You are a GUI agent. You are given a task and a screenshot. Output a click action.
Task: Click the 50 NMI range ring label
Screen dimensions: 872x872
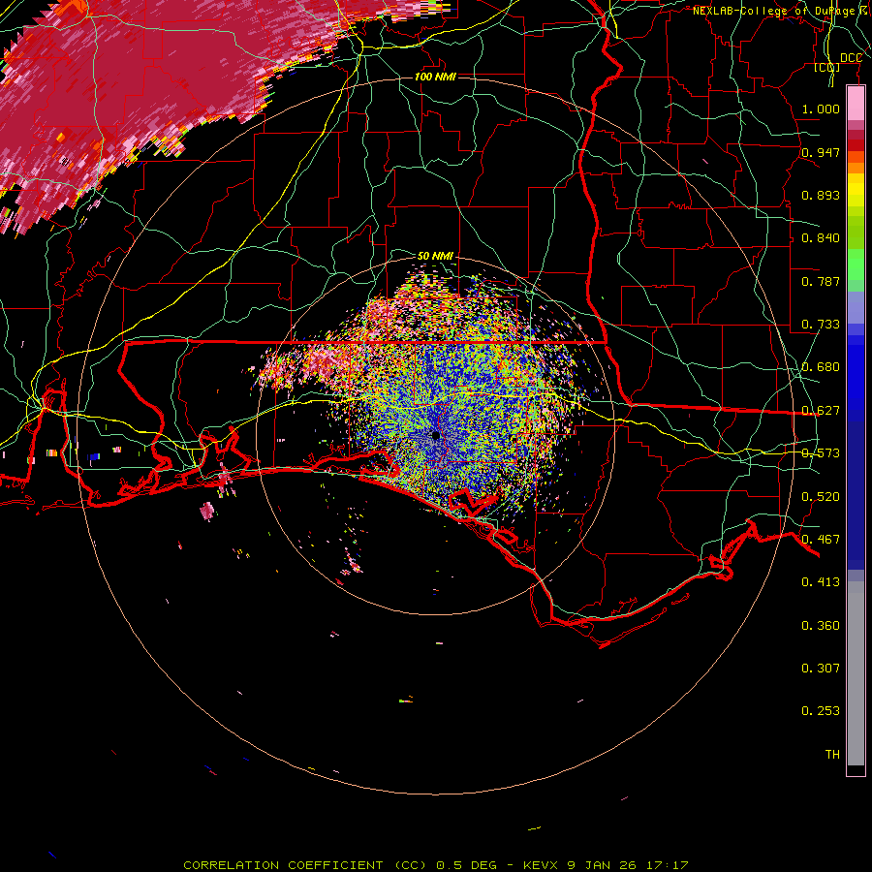435,256
